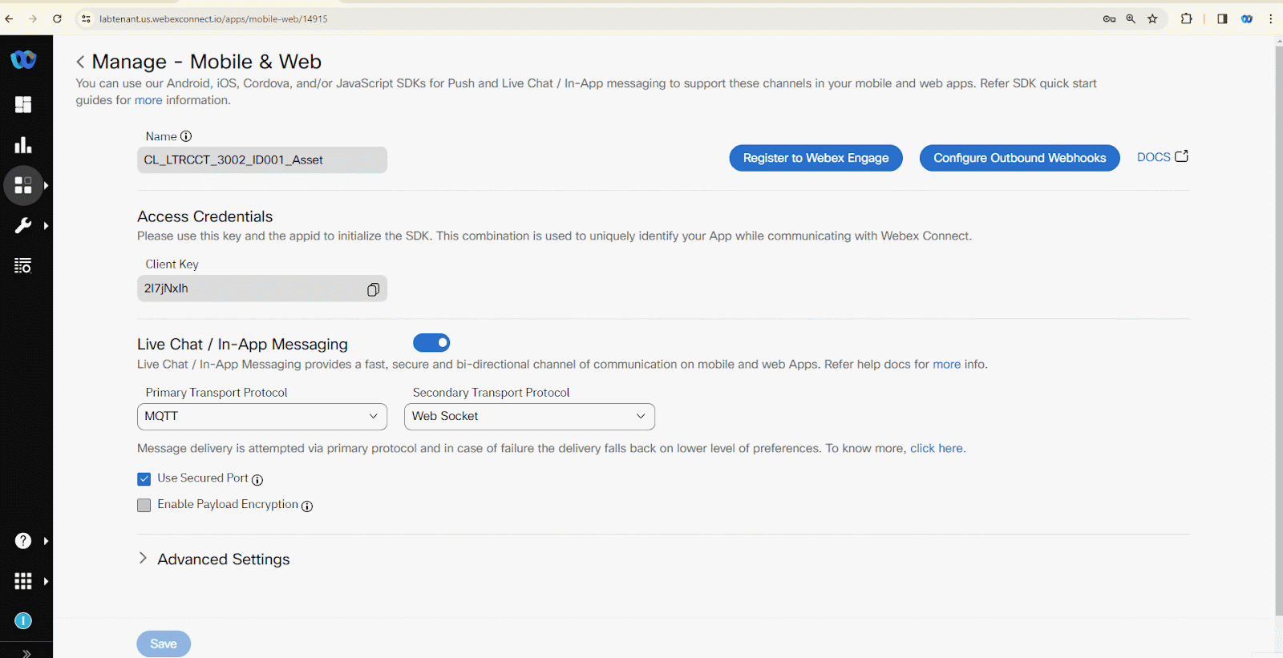The image size is (1283, 658).
Task: Click the Webex Connect logo icon
Action: coord(23,59)
